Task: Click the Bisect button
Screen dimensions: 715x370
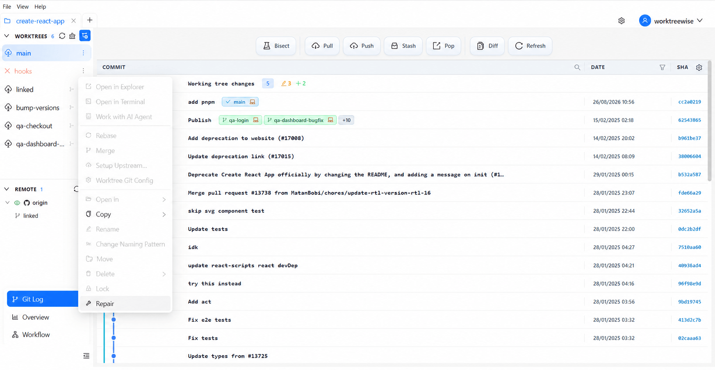Action: [276, 46]
